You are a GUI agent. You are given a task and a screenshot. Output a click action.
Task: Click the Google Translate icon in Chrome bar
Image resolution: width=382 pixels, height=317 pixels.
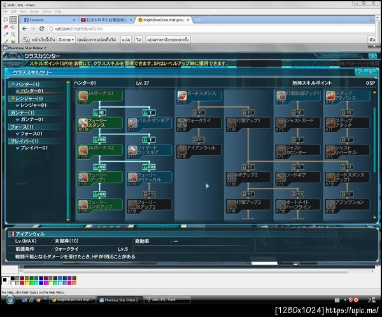(25, 39)
